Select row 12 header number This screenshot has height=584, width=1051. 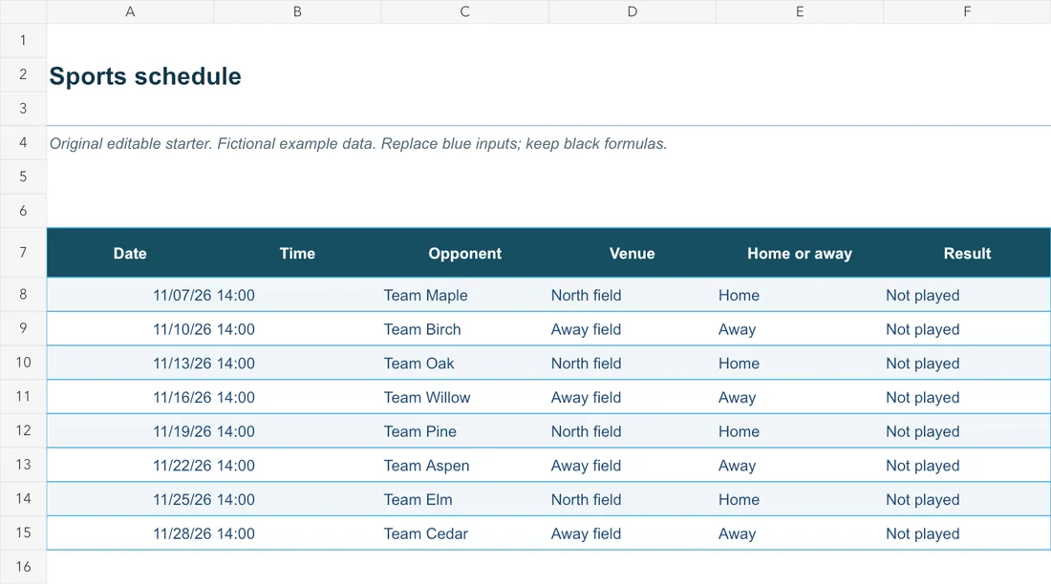click(x=23, y=430)
